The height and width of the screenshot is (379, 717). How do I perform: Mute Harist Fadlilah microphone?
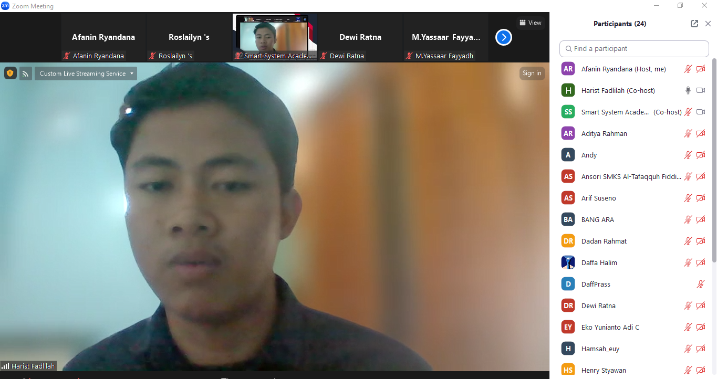tap(688, 90)
